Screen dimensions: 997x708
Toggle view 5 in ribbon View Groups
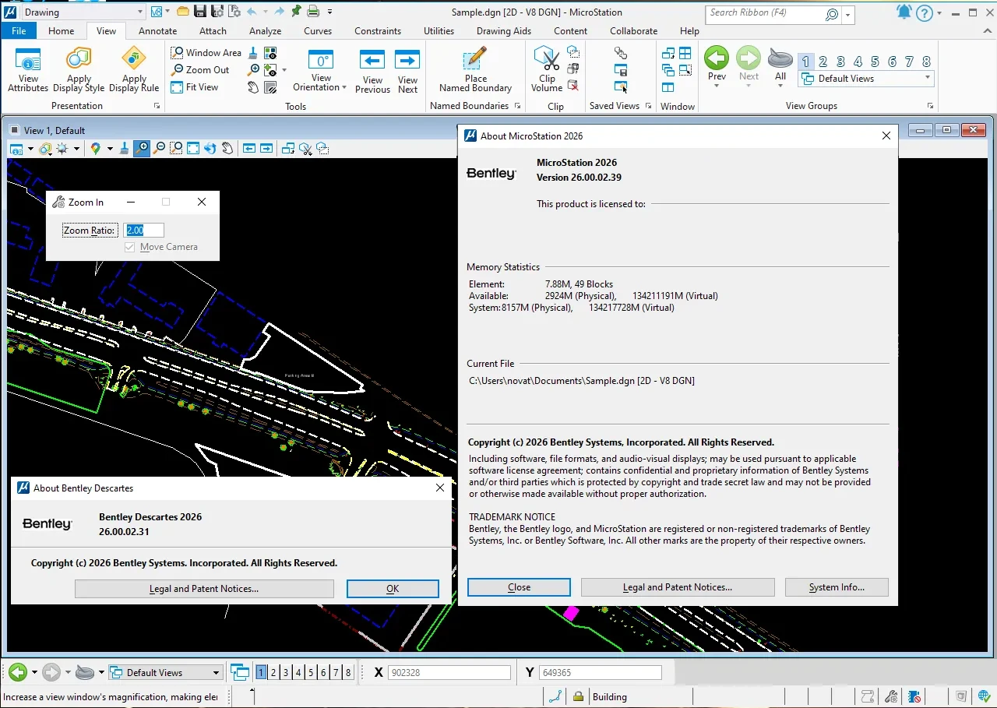click(875, 62)
